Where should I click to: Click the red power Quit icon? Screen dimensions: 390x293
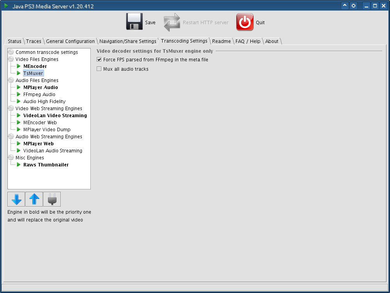[x=245, y=22]
